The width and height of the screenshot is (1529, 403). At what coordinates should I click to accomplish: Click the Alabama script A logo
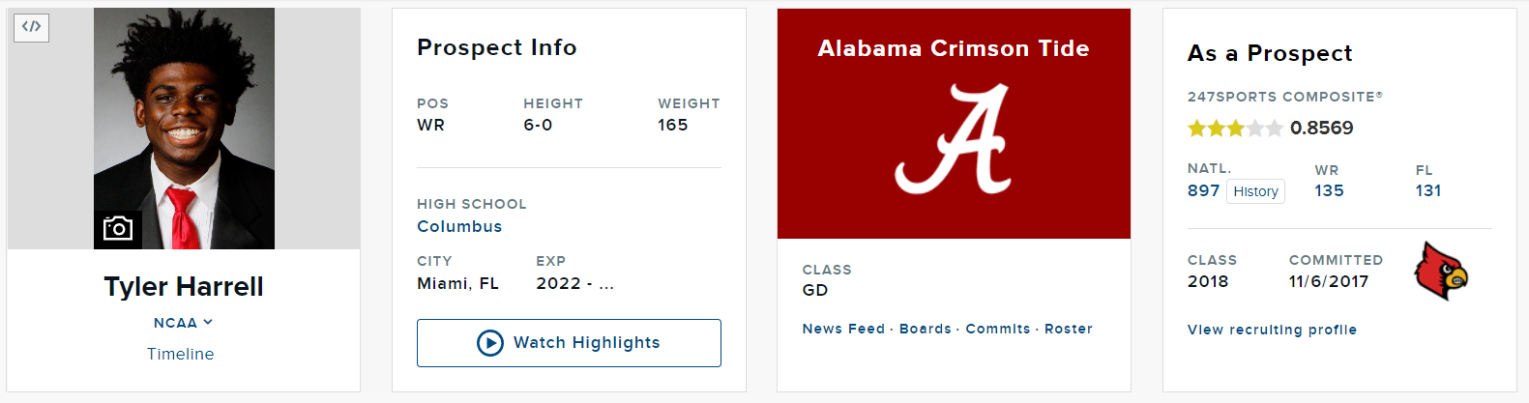tap(953, 138)
